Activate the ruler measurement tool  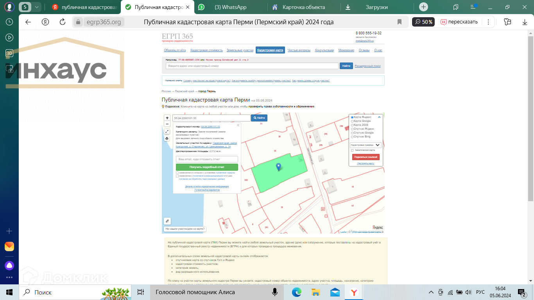click(x=167, y=221)
